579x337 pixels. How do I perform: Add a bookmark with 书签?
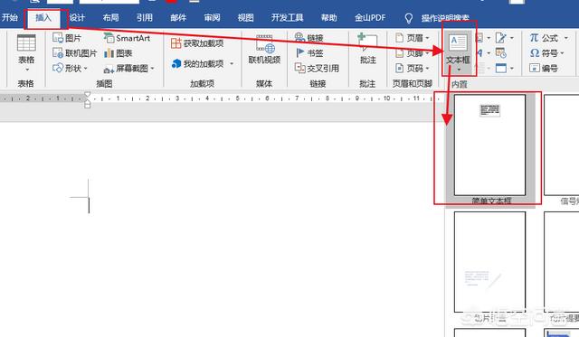click(309, 53)
